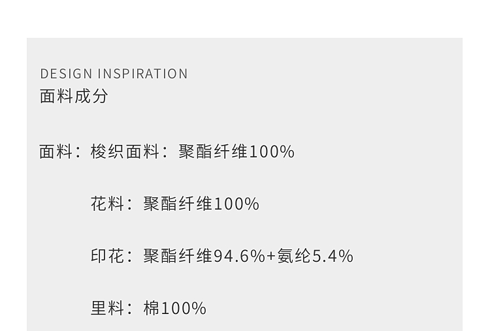Click the "DESIGN INSPIRATION" heading
The image size is (490, 331).
pyautogui.click(x=114, y=74)
